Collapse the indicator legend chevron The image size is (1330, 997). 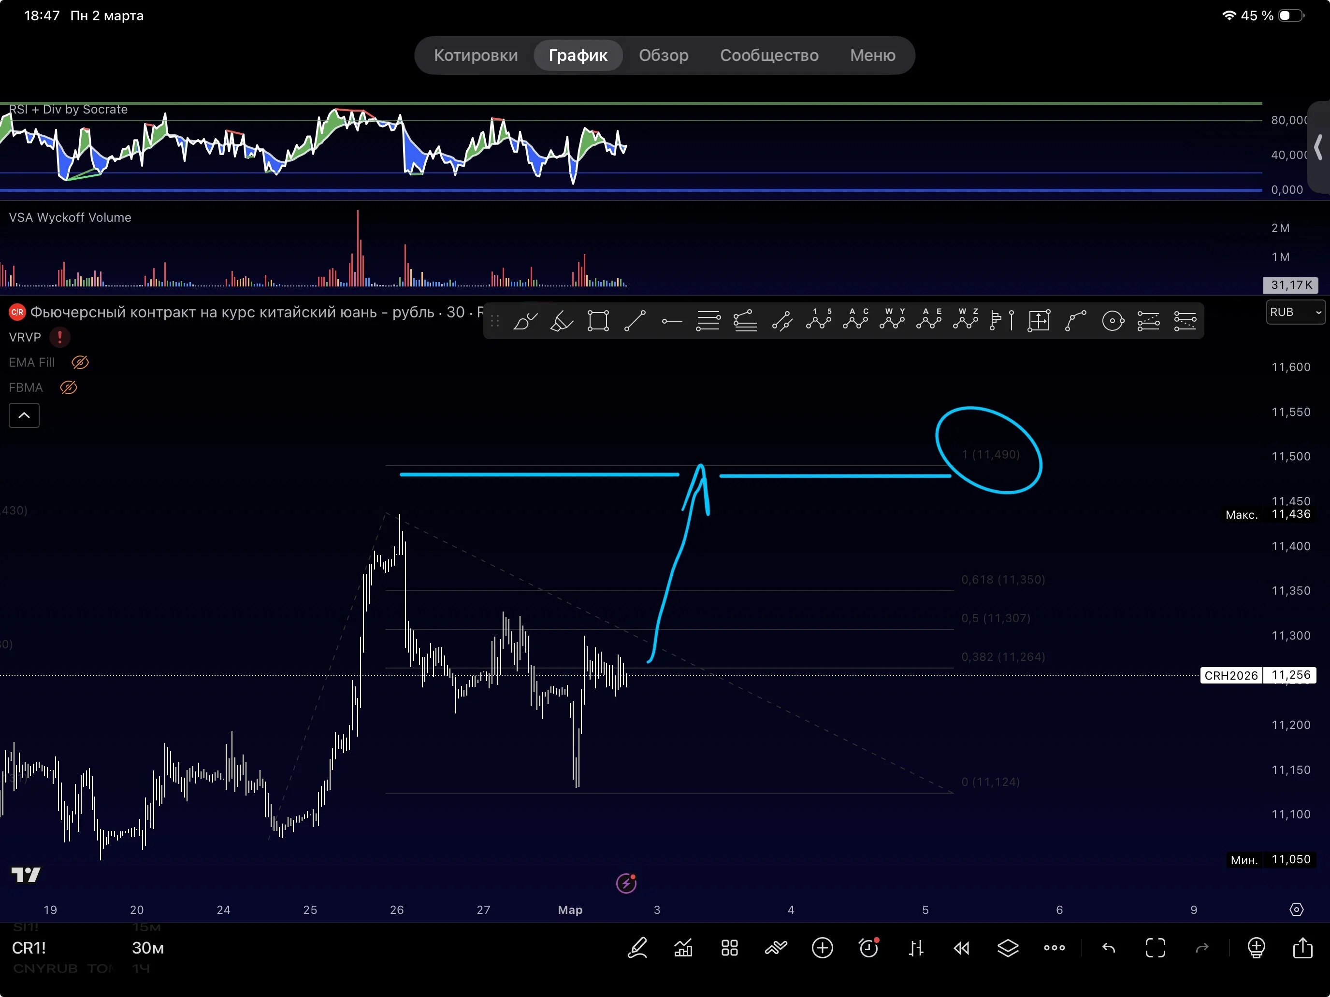pyautogui.click(x=24, y=415)
